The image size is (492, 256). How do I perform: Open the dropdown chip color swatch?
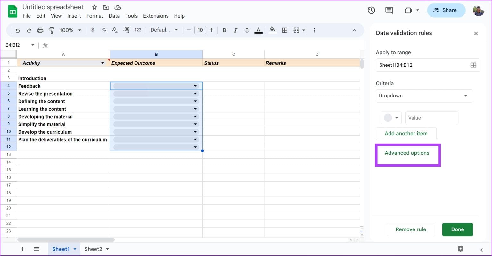point(391,118)
